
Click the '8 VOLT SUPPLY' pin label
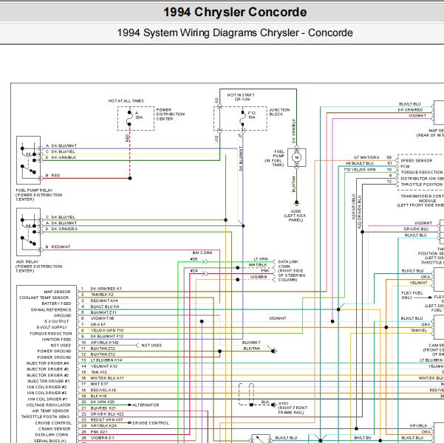[52, 327]
